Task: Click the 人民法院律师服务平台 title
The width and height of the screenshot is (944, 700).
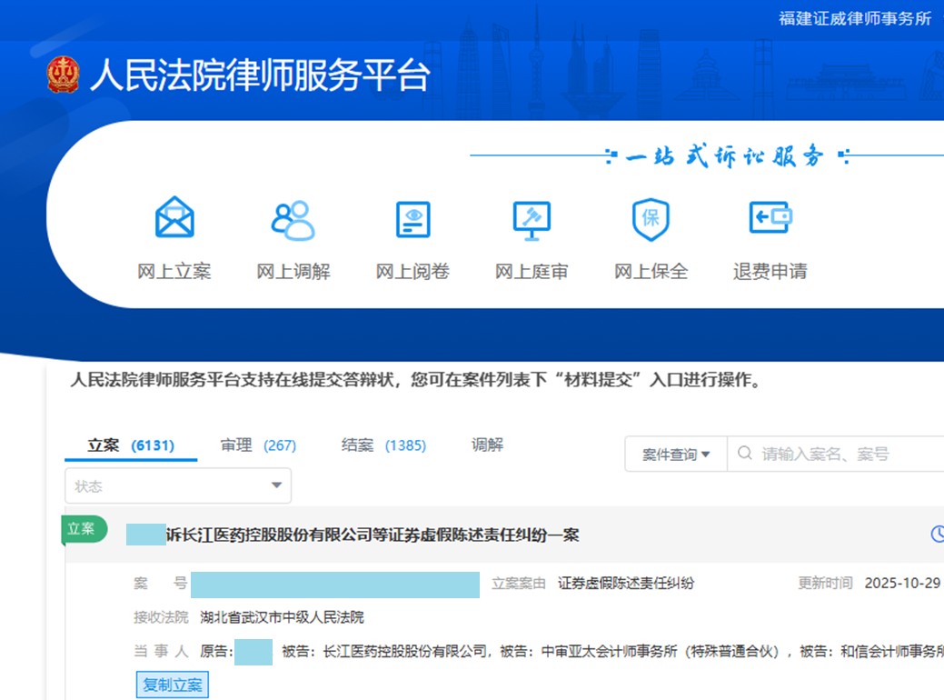Action: point(260,75)
